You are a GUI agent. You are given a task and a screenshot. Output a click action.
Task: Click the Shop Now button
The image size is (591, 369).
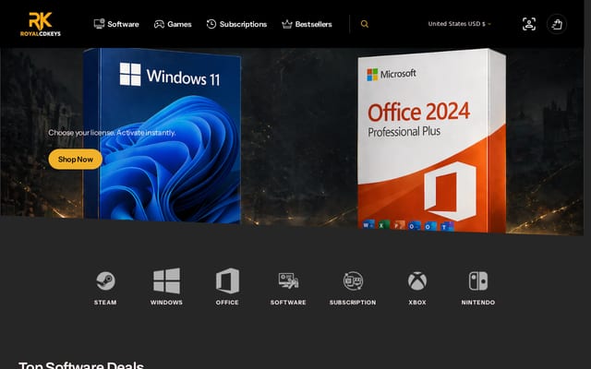tap(76, 160)
